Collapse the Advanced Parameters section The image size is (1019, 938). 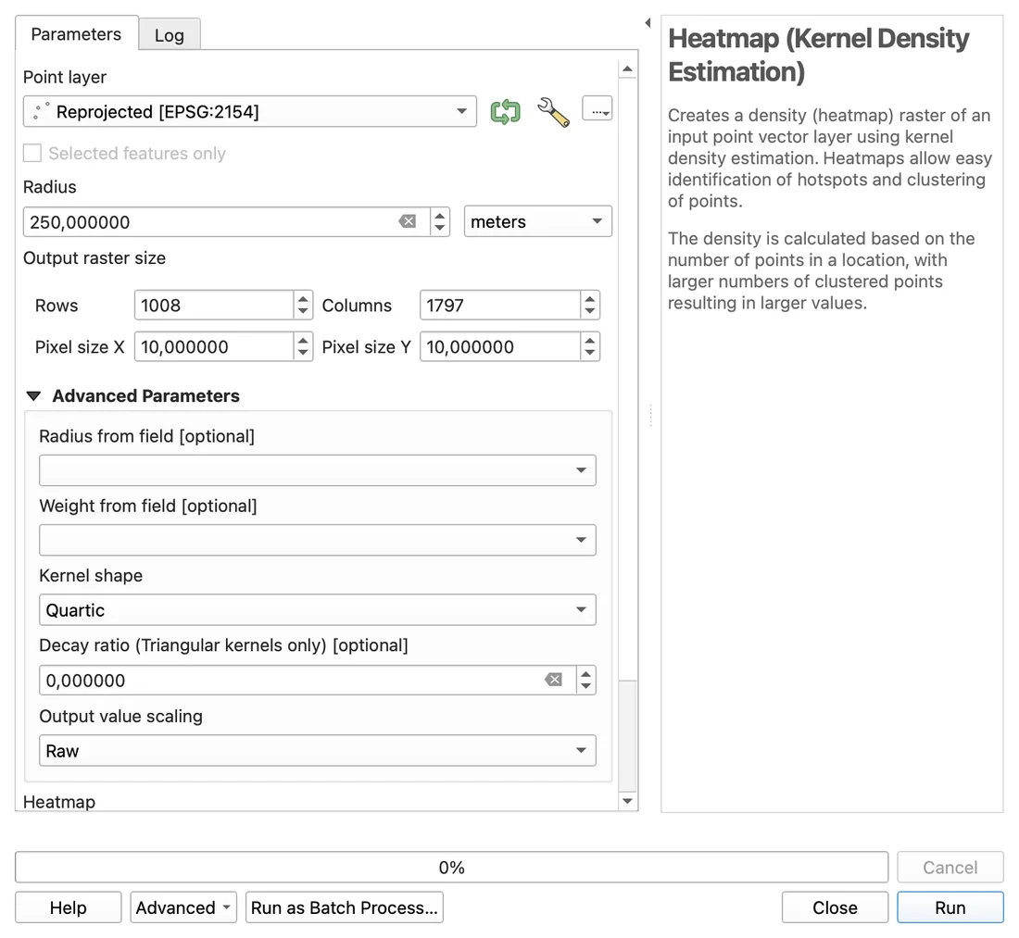point(33,395)
